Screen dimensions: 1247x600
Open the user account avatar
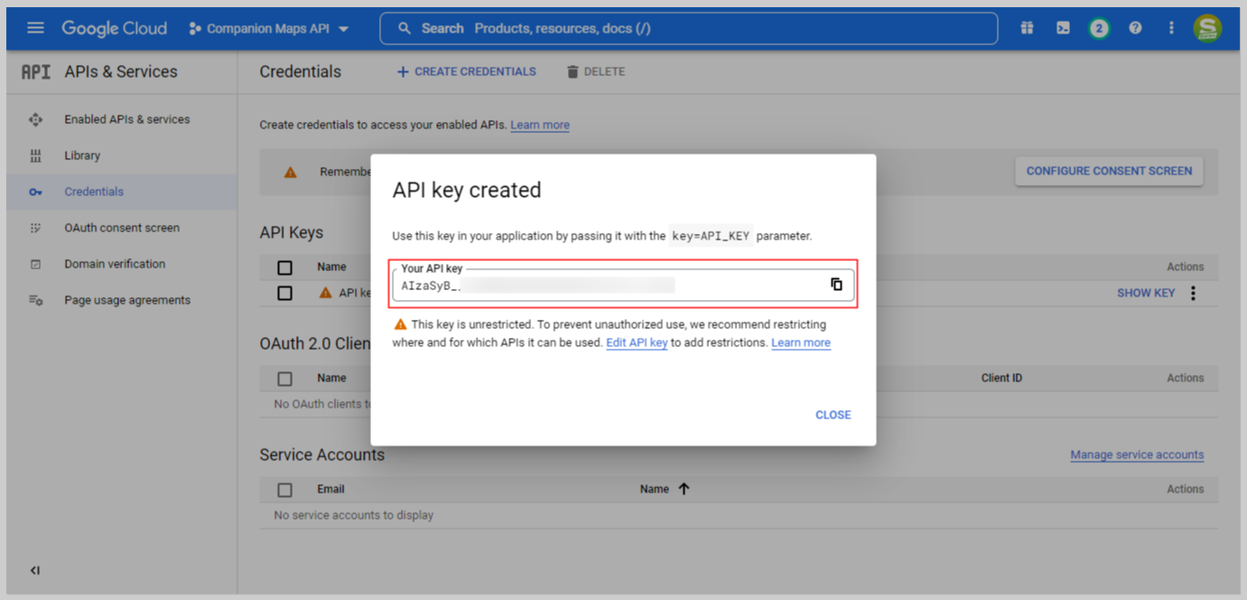coord(1207,28)
